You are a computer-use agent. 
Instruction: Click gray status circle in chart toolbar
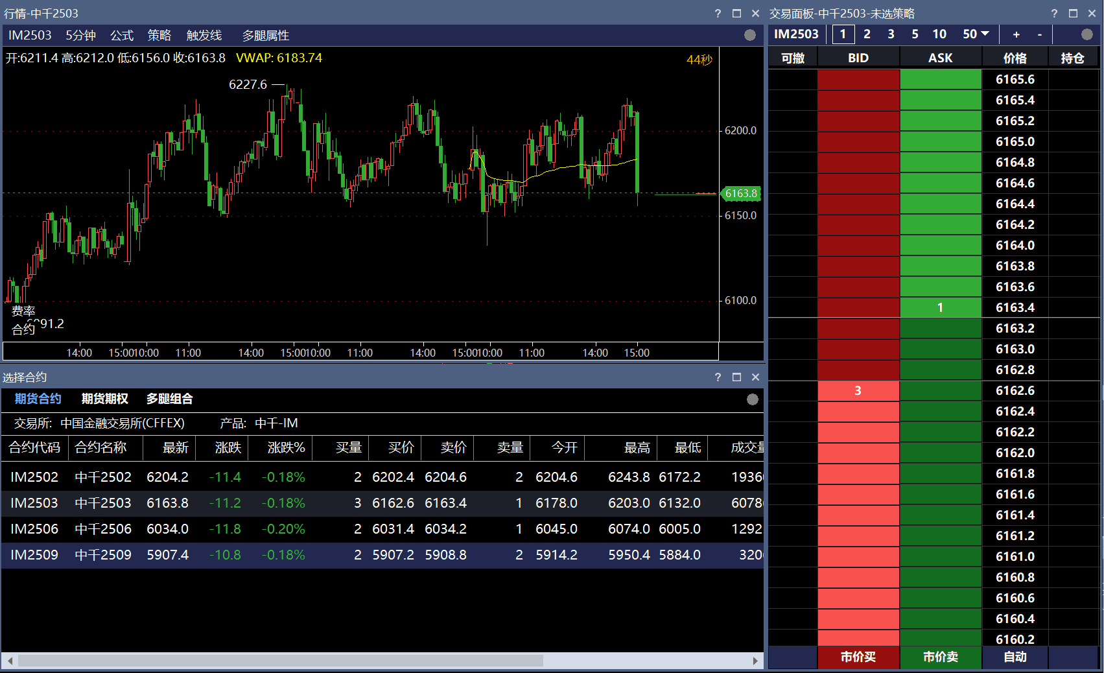pos(750,35)
